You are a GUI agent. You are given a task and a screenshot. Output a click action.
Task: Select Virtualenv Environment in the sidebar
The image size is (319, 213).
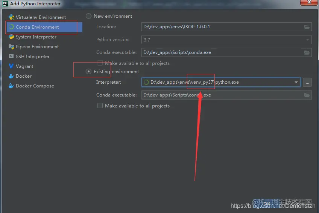41,17
